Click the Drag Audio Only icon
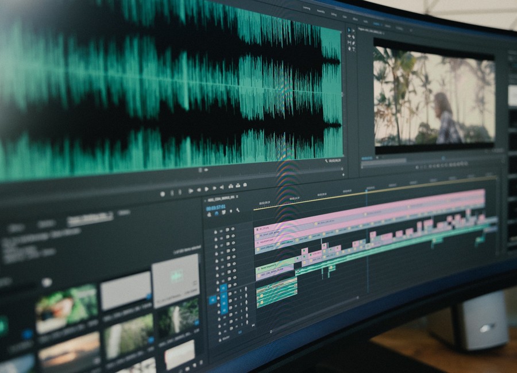Image resolution: width=517 pixels, height=373 pixels. [206, 170]
